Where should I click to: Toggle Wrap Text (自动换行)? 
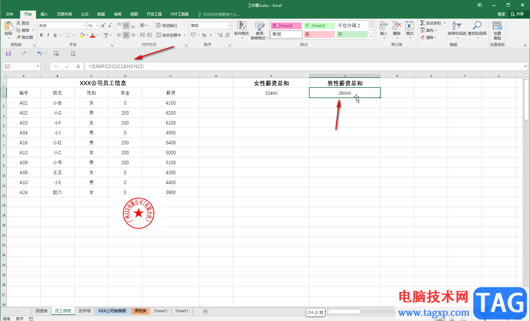[x=167, y=25]
